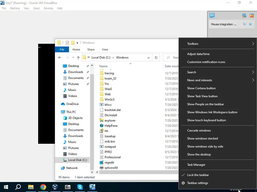Screen dimensions: 257x192
Task: Select the splwow64 file
Action: coord(111,168)
